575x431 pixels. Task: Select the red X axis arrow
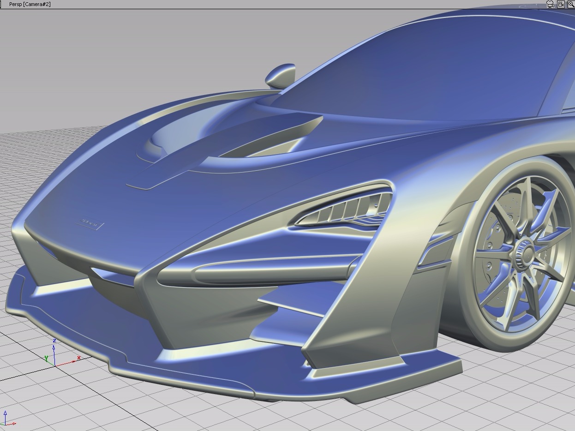(78, 358)
